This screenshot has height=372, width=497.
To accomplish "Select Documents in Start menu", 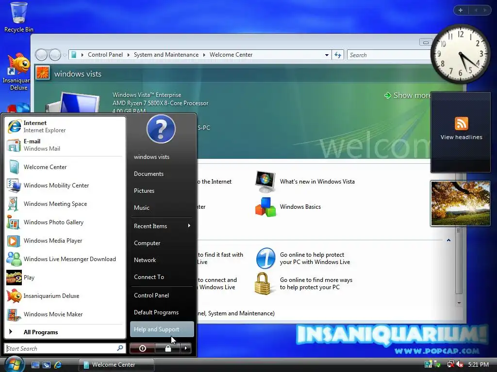I will [x=162, y=174].
